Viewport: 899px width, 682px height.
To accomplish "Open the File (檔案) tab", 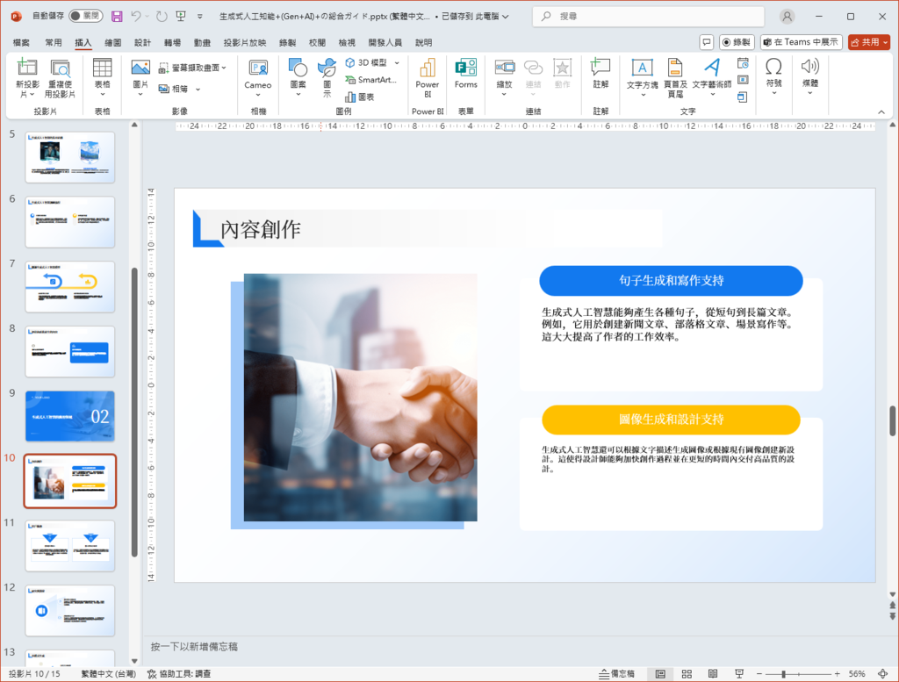I will pos(21,42).
